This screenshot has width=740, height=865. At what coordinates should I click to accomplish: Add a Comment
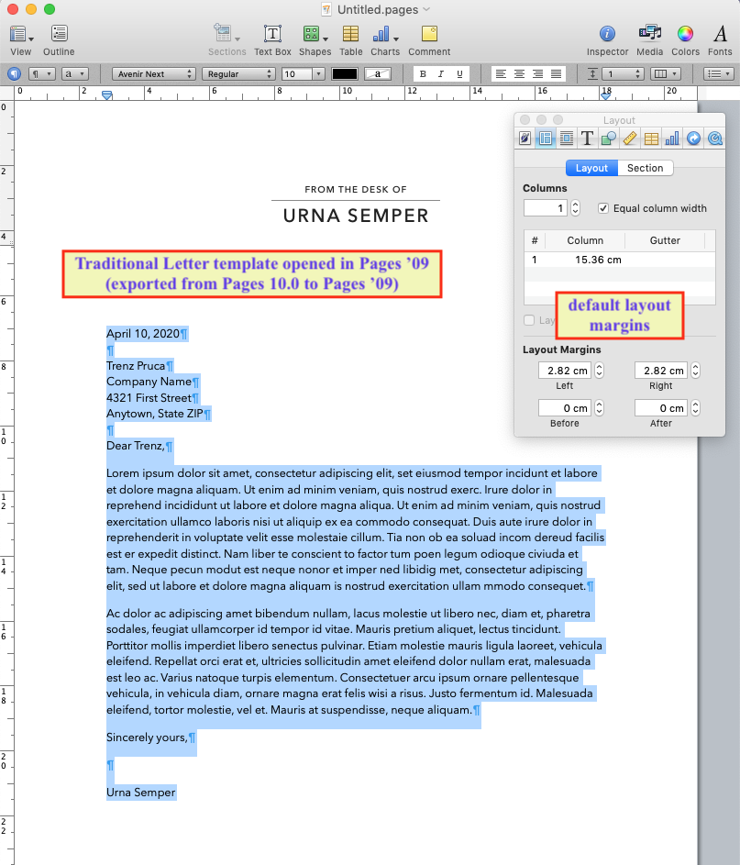pos(429,40)
